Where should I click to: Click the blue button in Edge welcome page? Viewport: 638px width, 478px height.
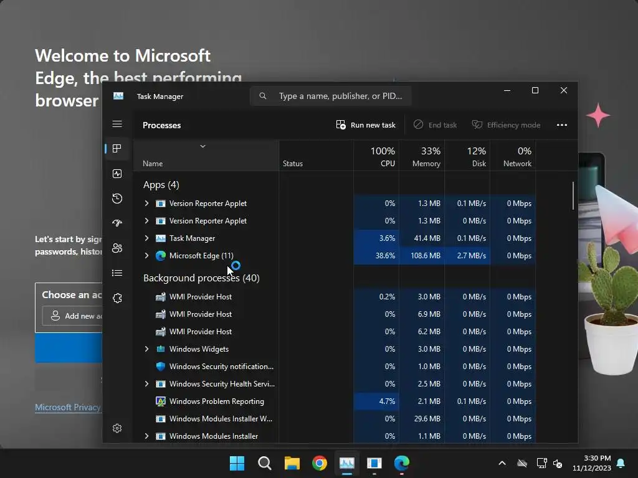[69, 348]
